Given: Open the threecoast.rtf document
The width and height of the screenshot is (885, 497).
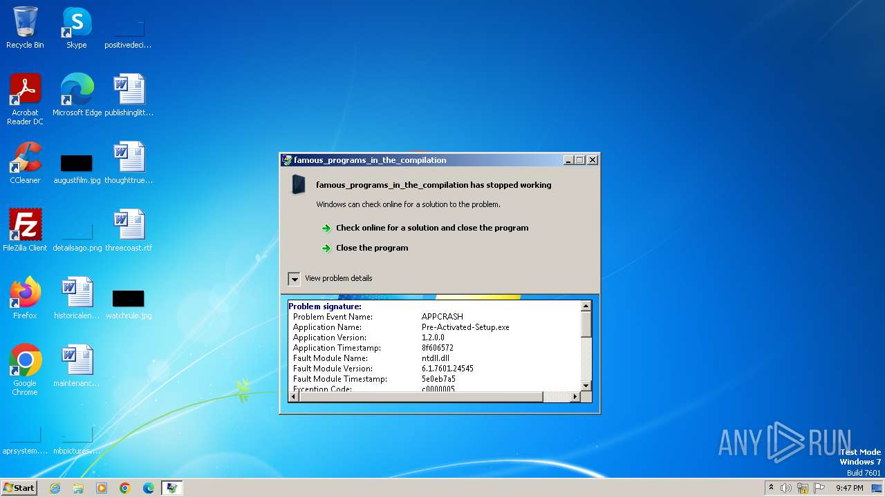Looking at the screenshot, I should [129, 230].
